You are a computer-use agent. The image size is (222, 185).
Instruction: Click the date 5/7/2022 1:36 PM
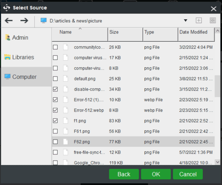[x=196, y=152]
